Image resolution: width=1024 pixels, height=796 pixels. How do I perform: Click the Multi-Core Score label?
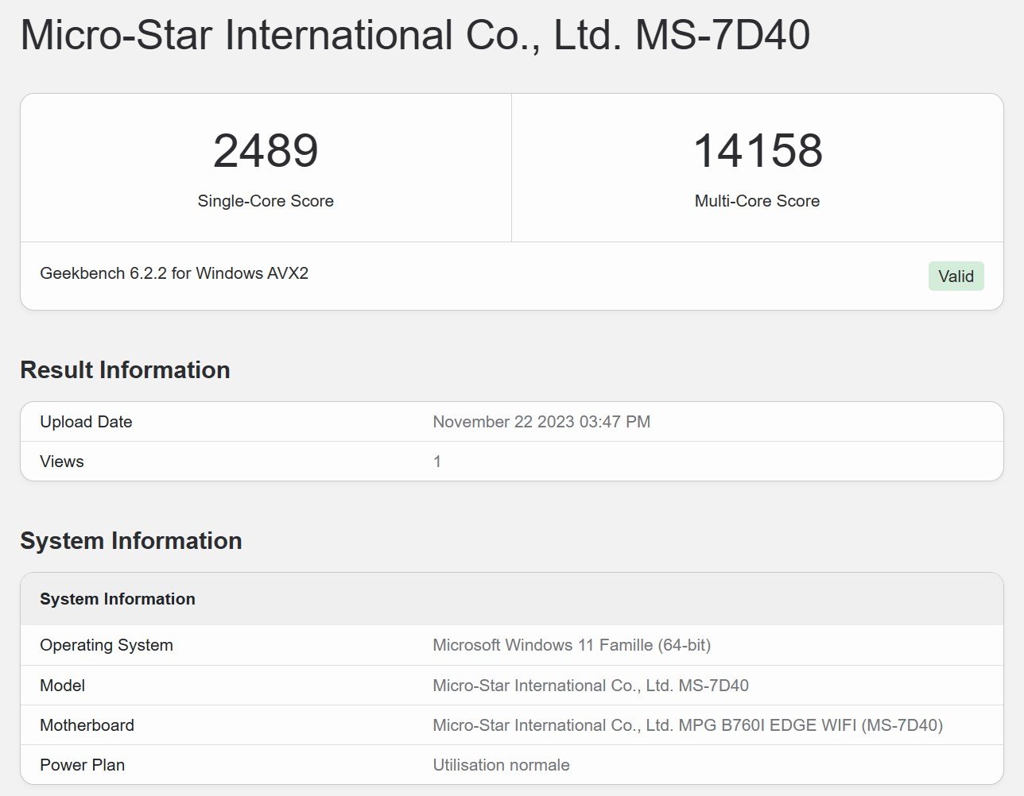pyautogui.click(x=757, y=201)
